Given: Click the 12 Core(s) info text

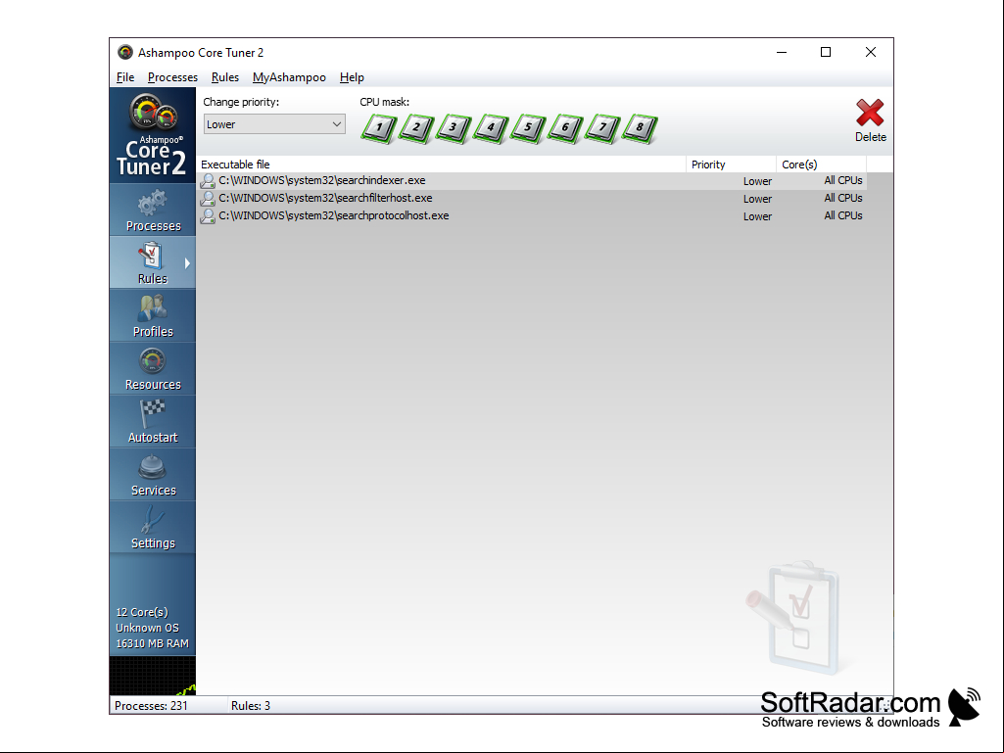Looking at the screenshot, I should 141,612.
